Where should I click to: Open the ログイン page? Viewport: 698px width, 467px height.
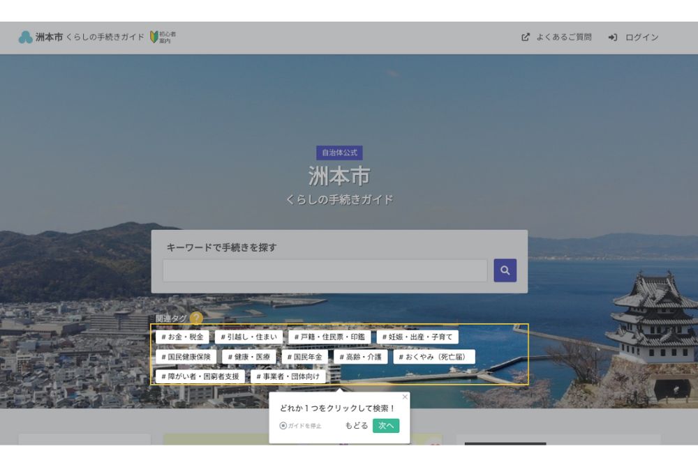(x=640, y=37)
